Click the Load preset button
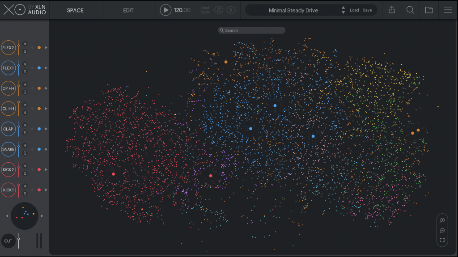Image resolution: width=458 pixels, height=257 pixels. coord(354,10)
